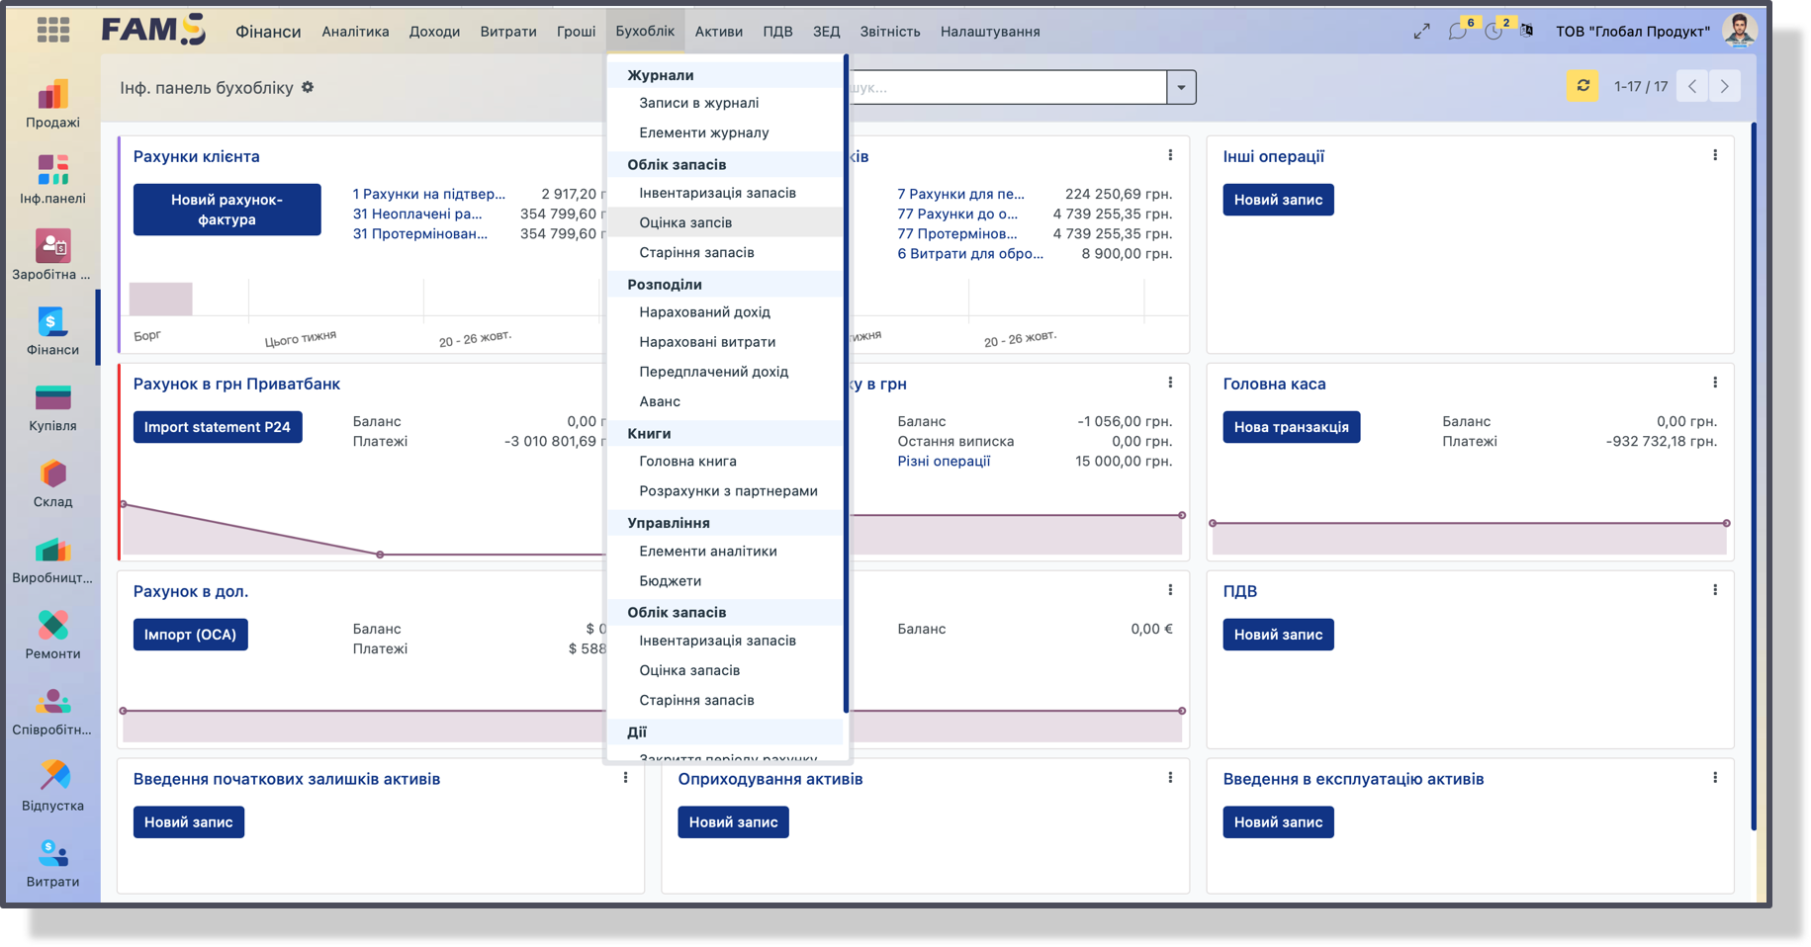Image resolution: width=1811 pixels, height=947 pixels.
Task: Open the Купівля sidebar app
Action: pos(52,407)
